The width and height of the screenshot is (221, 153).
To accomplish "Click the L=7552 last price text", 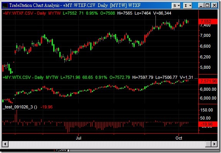I will point(70,13).
